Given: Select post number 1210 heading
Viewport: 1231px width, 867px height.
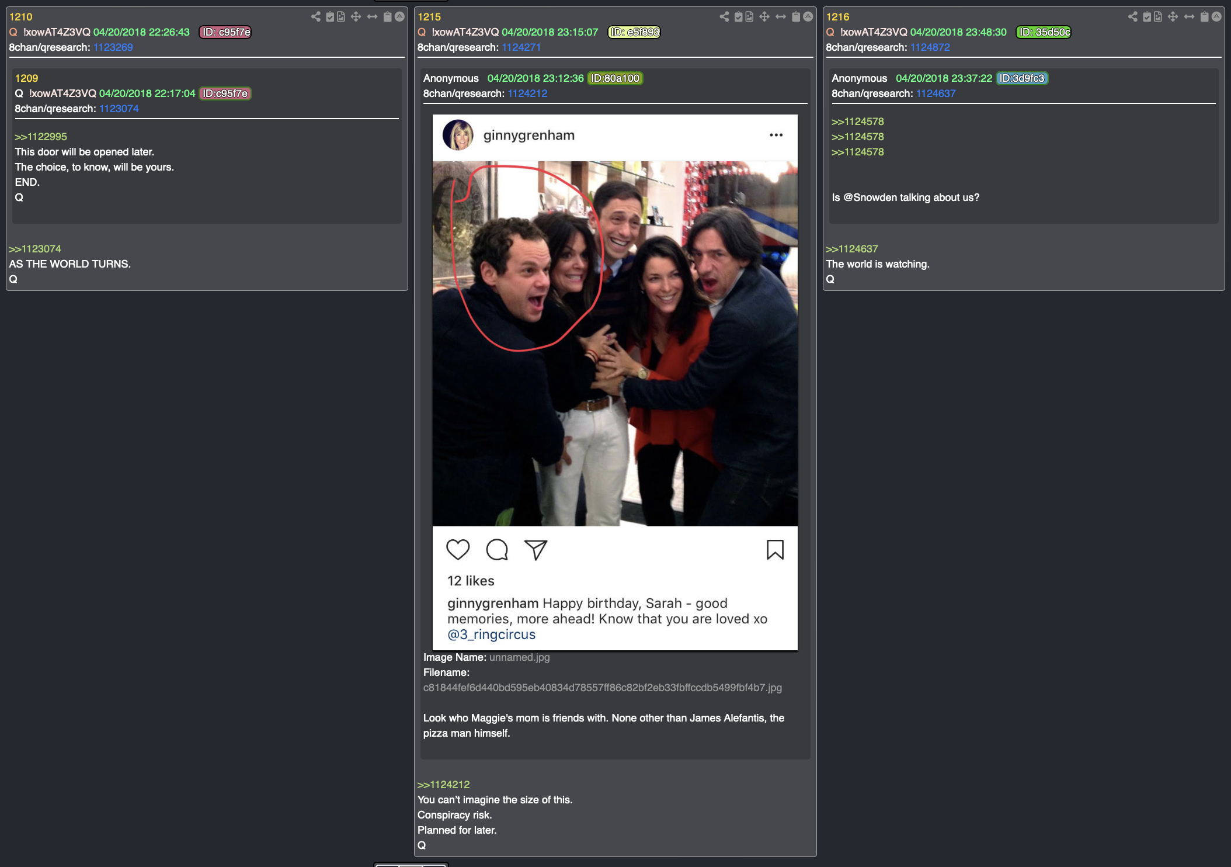Looking at the screenshot, I should coord(21,17).
